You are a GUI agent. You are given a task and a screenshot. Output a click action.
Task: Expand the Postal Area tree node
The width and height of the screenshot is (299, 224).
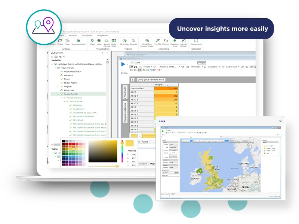[64, 102]
